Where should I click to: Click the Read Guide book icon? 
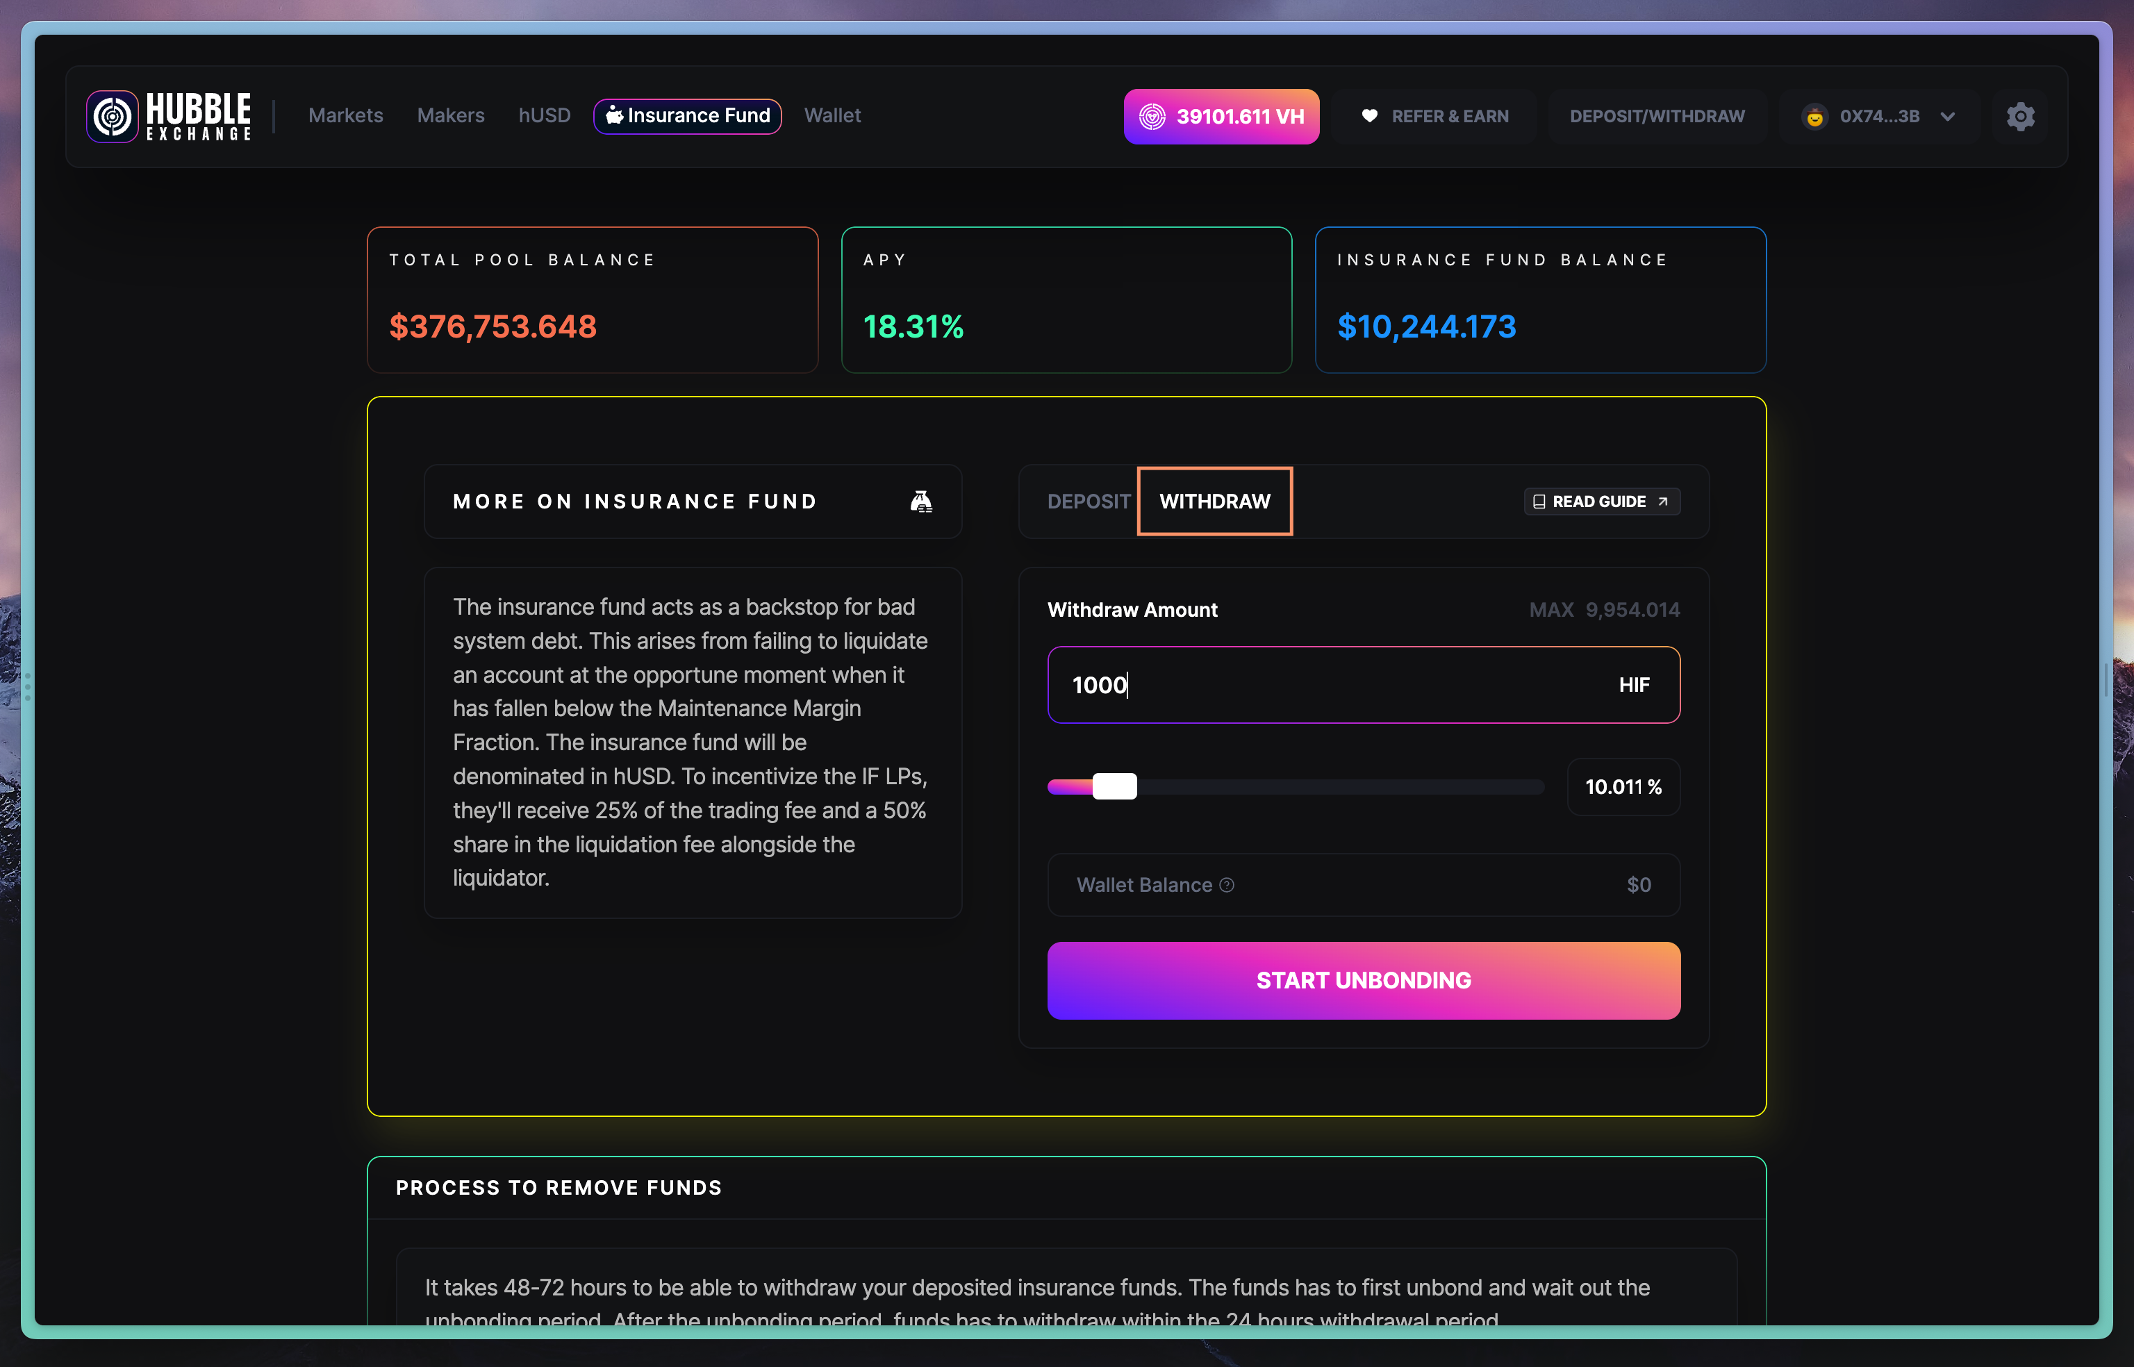point(1539,502)
